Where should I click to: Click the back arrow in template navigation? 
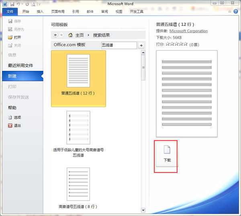click(x=55, y=35)
